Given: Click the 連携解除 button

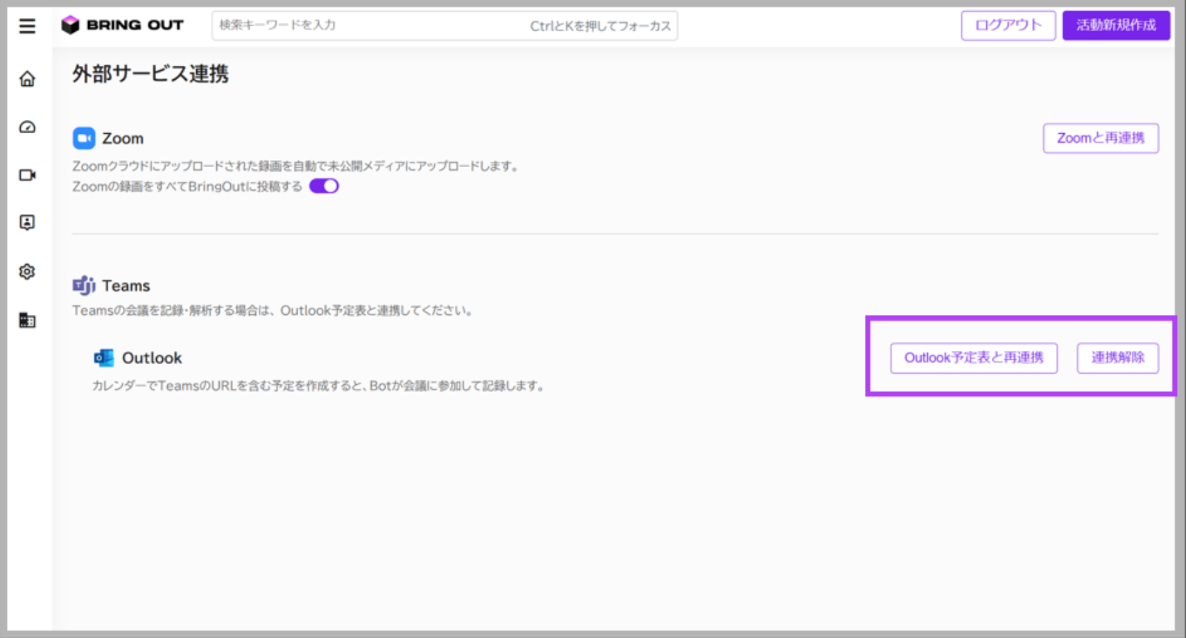Looking at the screenshot, I should tap(1117, 358).
